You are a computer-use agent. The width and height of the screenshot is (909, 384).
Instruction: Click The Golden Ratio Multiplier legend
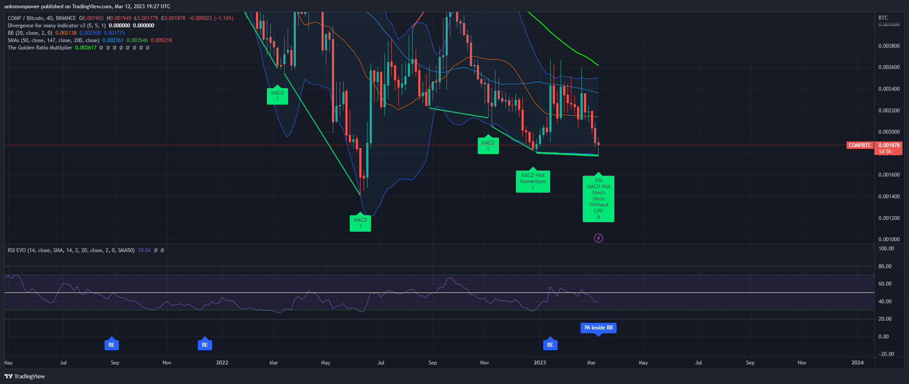click(x=40, y=48)
